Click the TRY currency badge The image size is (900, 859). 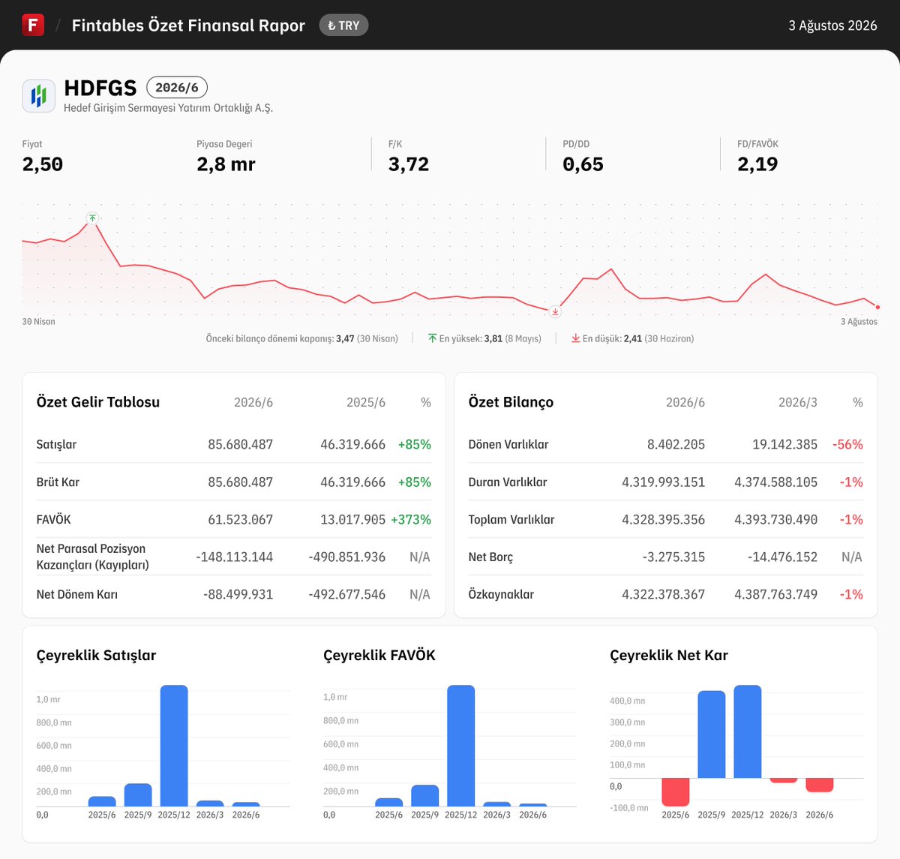(x=343, y=26)
